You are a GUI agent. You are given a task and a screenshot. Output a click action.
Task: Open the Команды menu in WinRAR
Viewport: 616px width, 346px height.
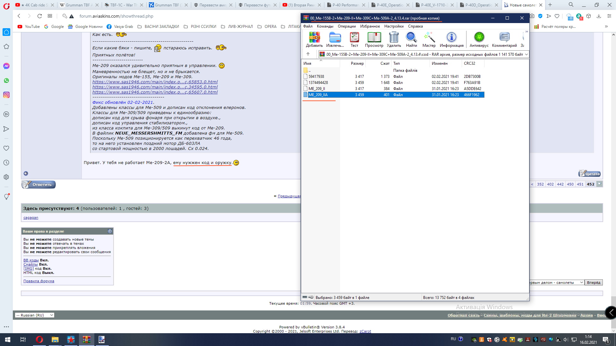pos(325,26)
